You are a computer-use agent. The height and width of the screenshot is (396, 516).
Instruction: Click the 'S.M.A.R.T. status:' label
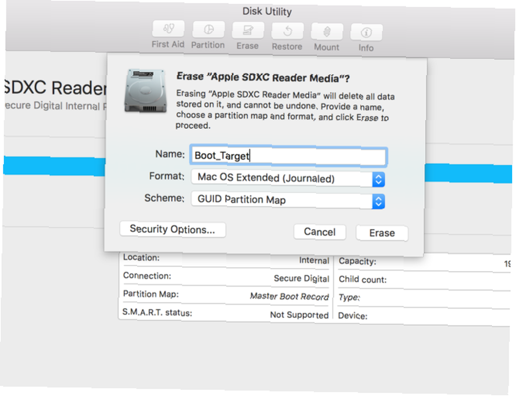(x=157, y=312)
